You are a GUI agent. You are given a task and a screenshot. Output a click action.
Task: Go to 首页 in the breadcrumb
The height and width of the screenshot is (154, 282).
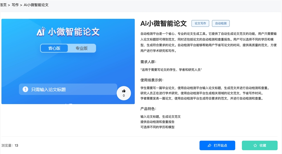coord(3,5)
